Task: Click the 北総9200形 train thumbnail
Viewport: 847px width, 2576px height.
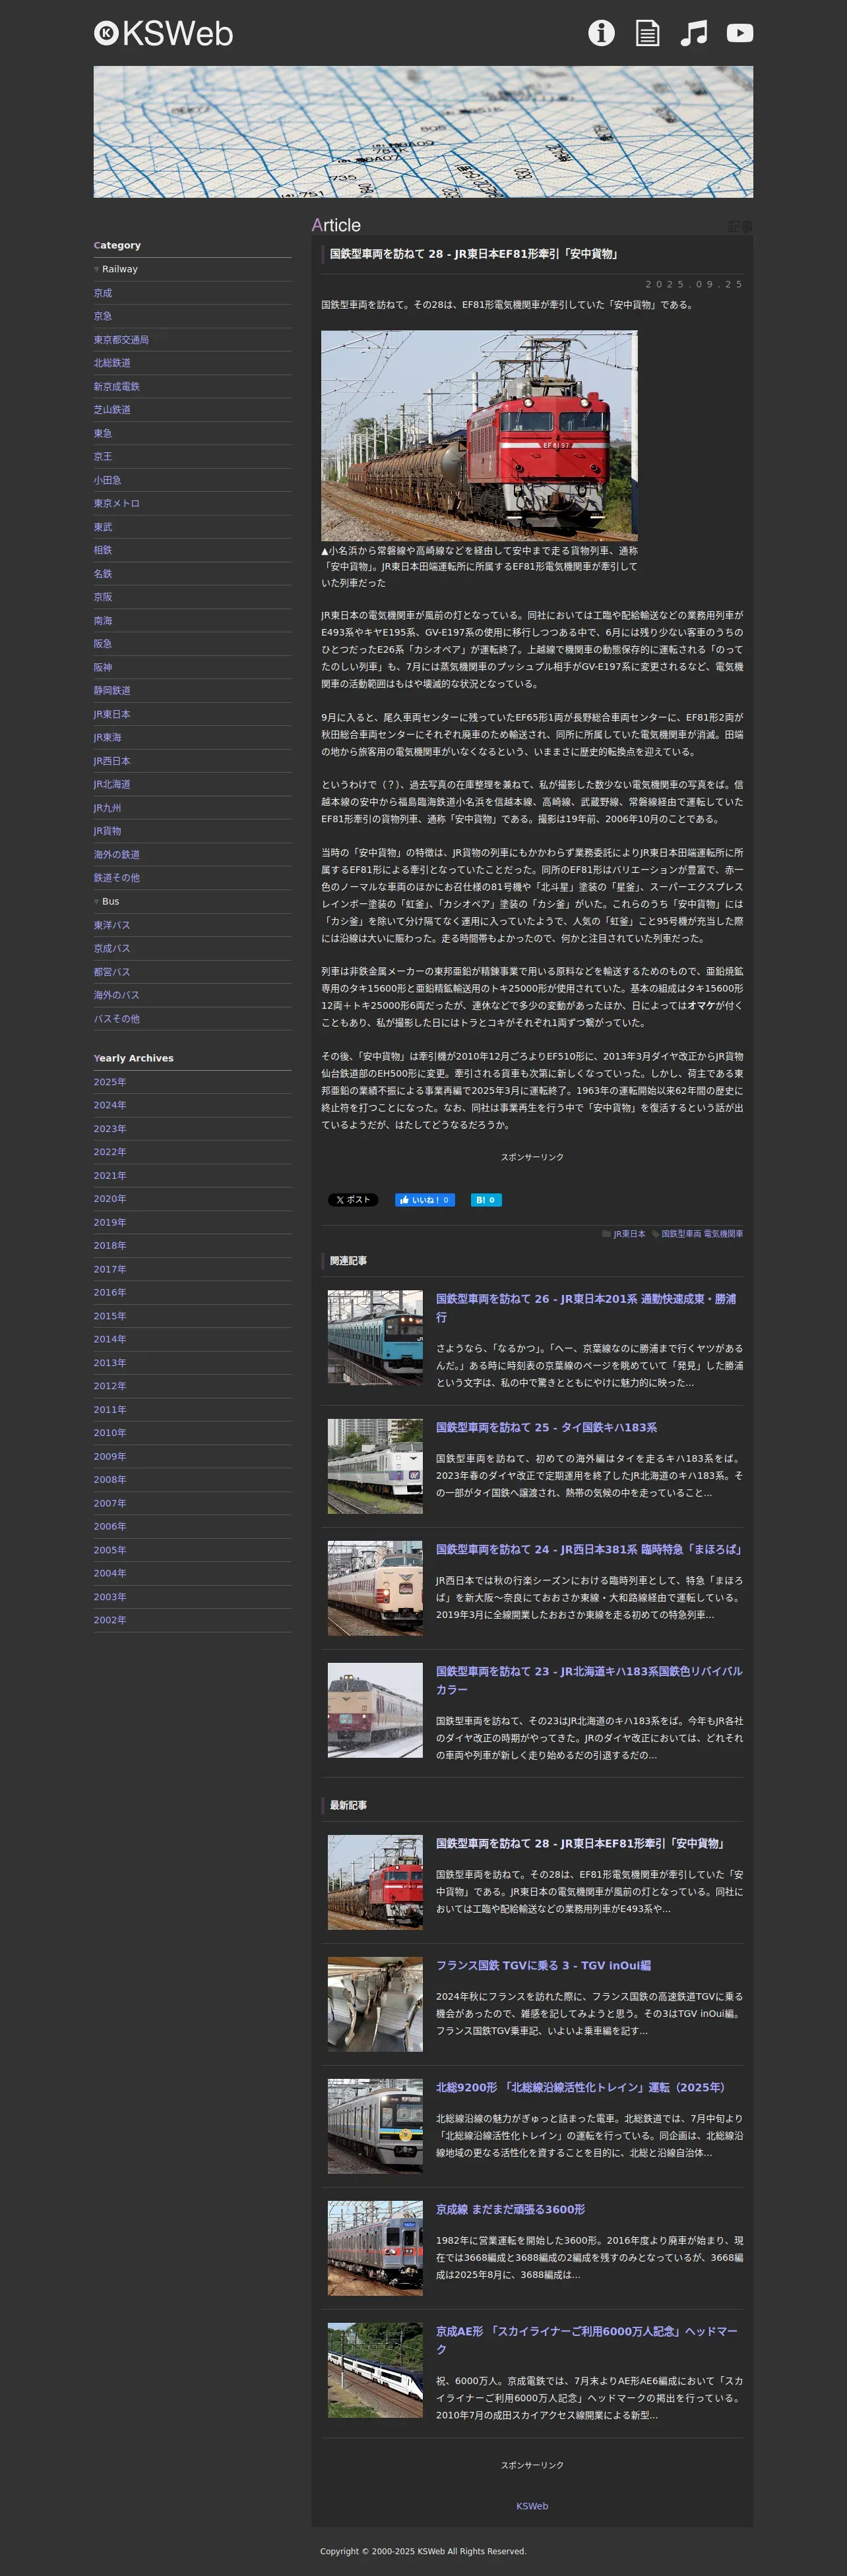Action: 375,2126
